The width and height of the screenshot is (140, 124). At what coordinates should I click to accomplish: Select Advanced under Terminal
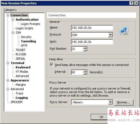22,76
